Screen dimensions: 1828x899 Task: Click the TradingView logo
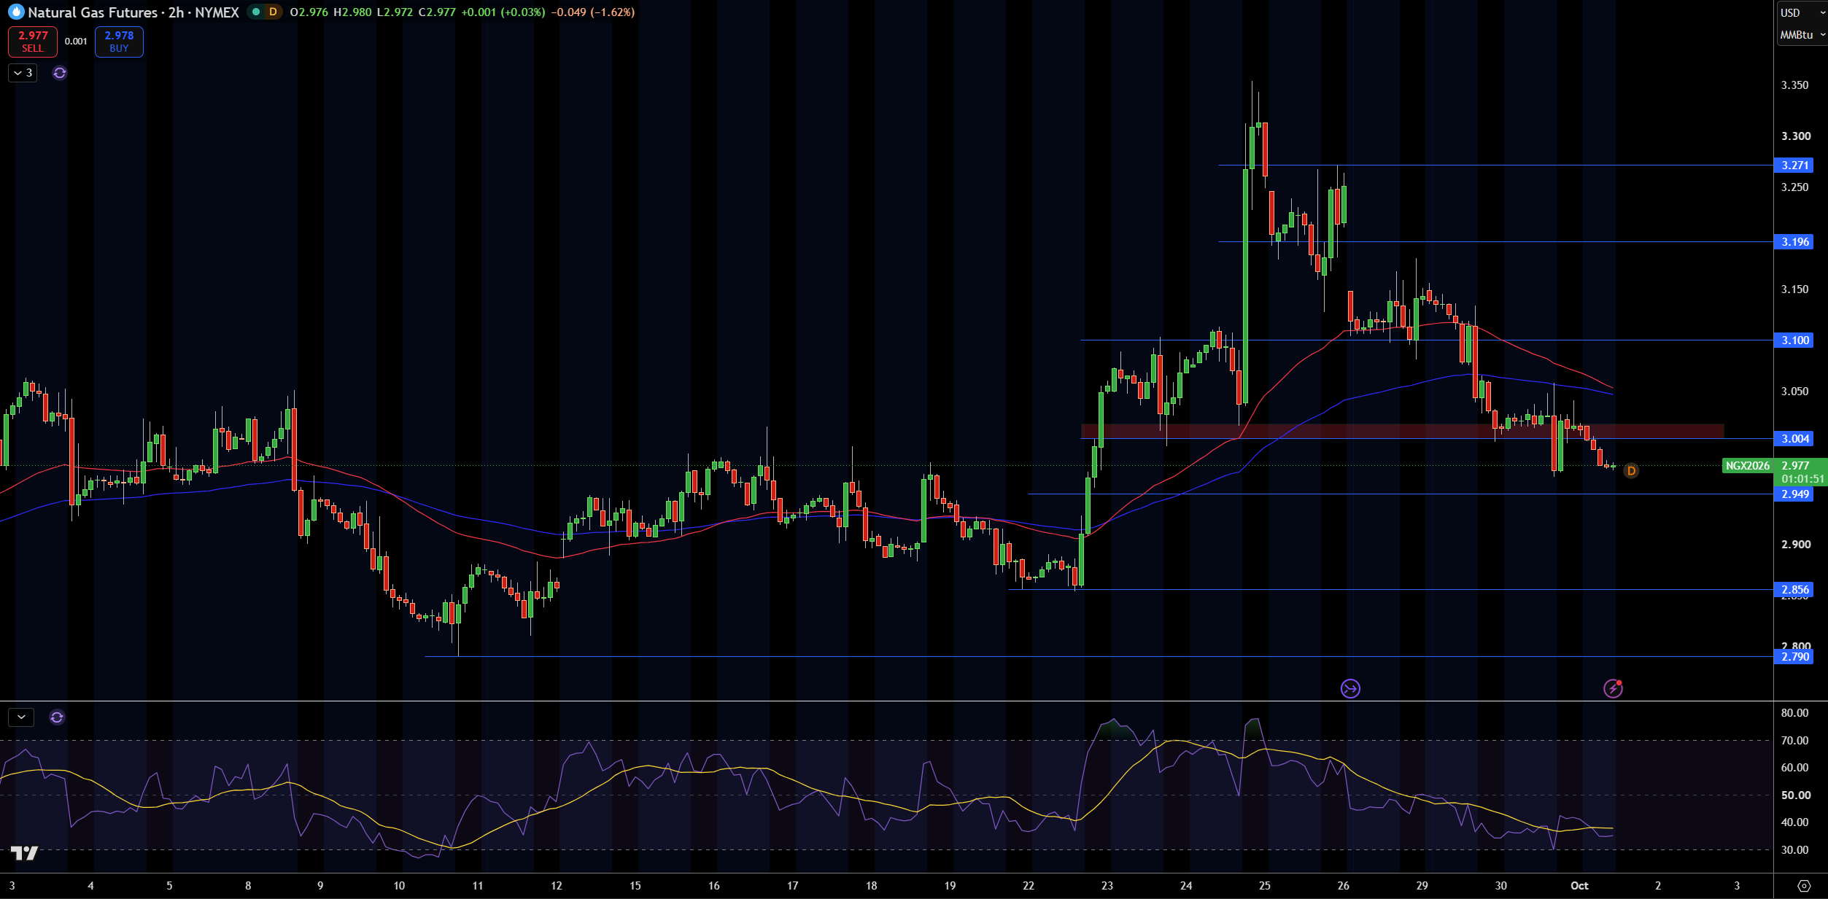(x=24, y=853)
